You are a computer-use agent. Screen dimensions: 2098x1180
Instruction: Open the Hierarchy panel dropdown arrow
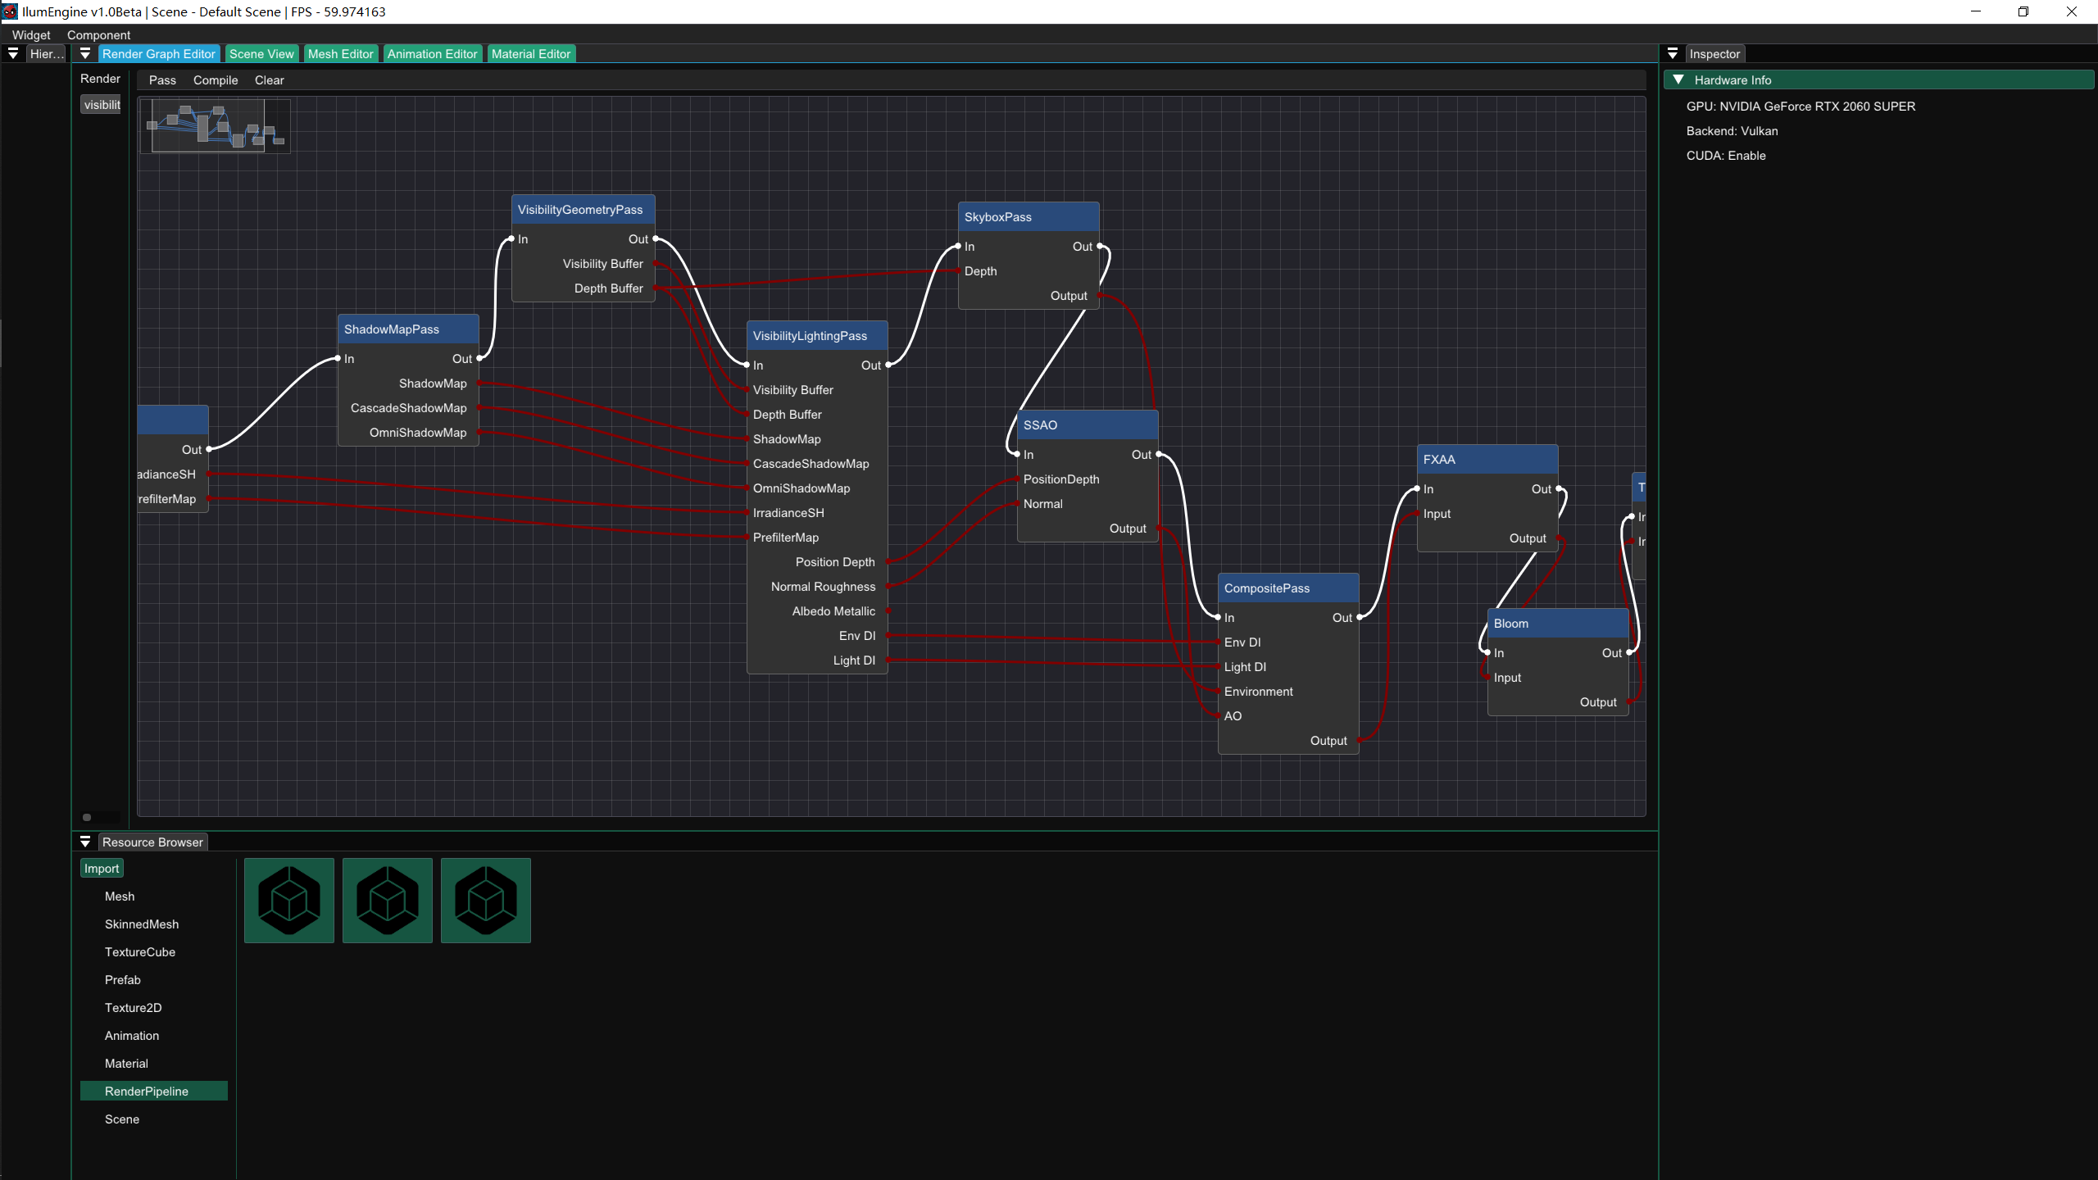(13, 53)
